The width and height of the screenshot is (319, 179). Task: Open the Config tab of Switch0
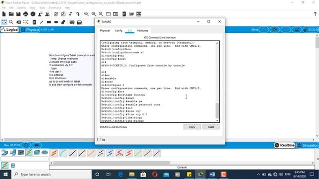click(119, 31)
